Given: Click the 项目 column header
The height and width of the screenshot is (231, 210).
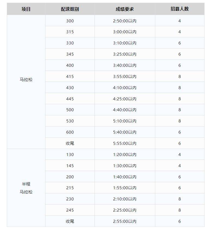Looking at the screenshot, I should pyautogui.click(x=26, y=9).
